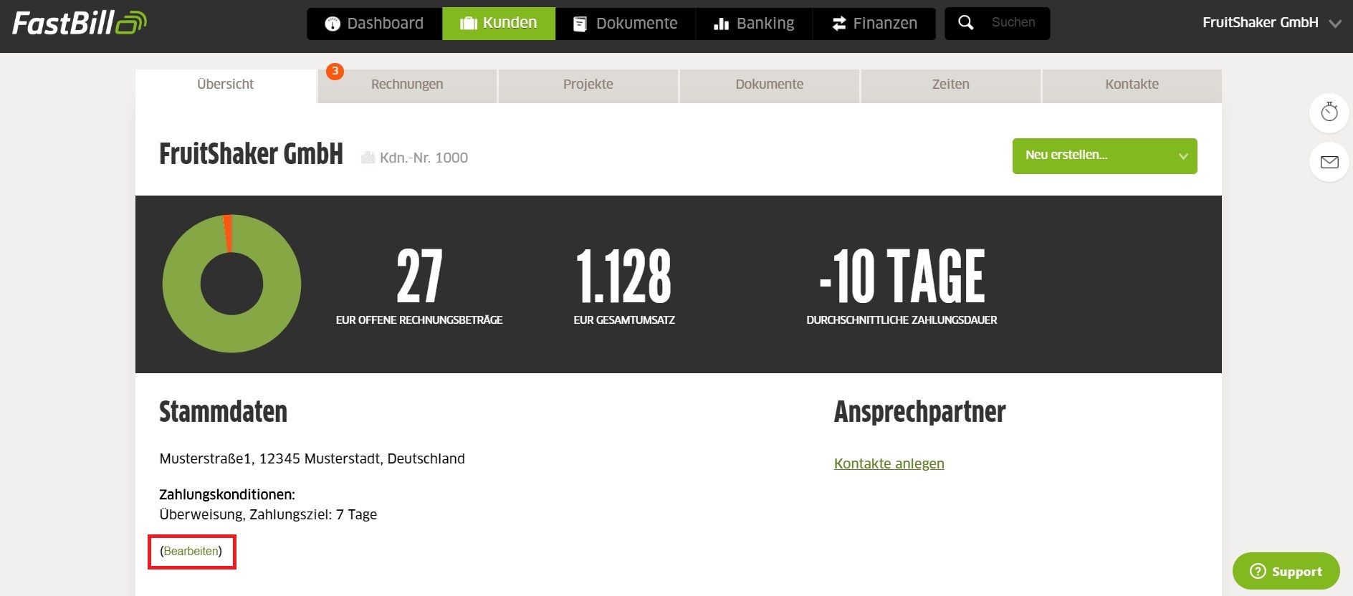
Task: Open the Neu erstellen dropdown
Action: pos(1105,156)
